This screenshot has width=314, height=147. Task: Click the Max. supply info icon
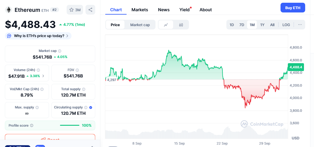(37, 108)
